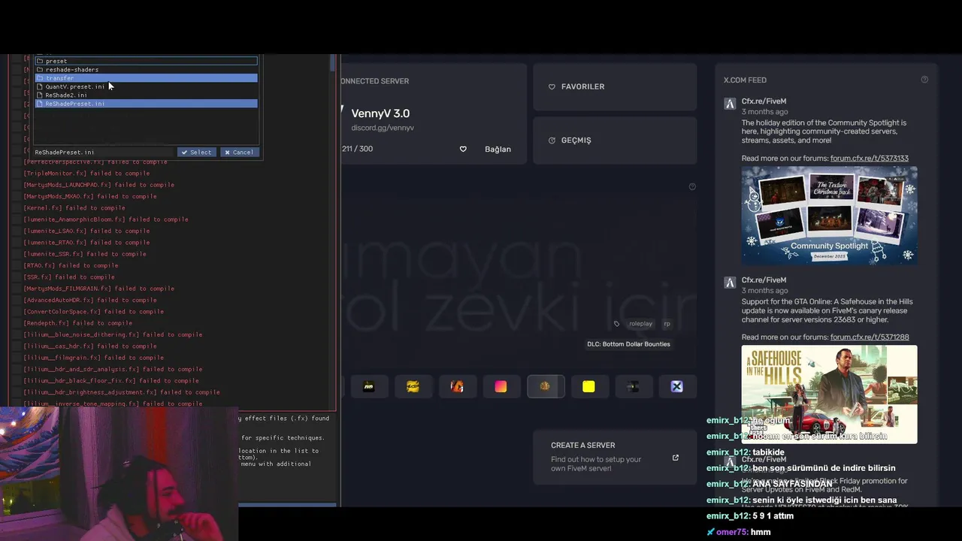Select the black server icon with yellow text

click(368, 386)
